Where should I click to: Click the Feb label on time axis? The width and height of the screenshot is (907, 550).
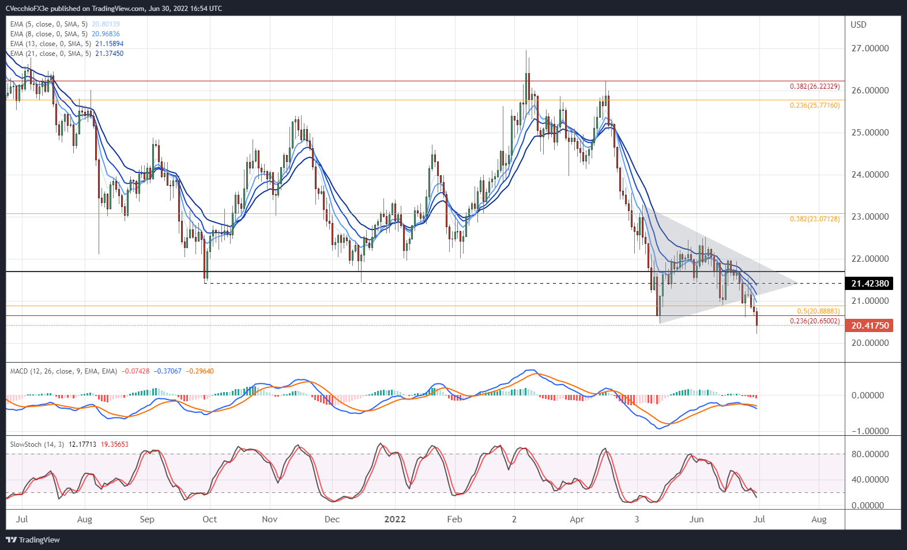tap(454, 519)
